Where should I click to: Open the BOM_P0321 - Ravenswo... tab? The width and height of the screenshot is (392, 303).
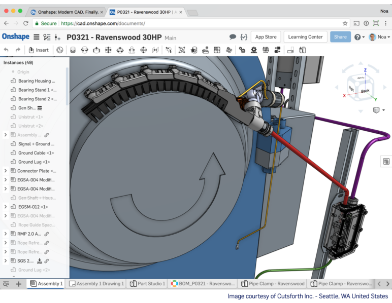pos(203,284)
